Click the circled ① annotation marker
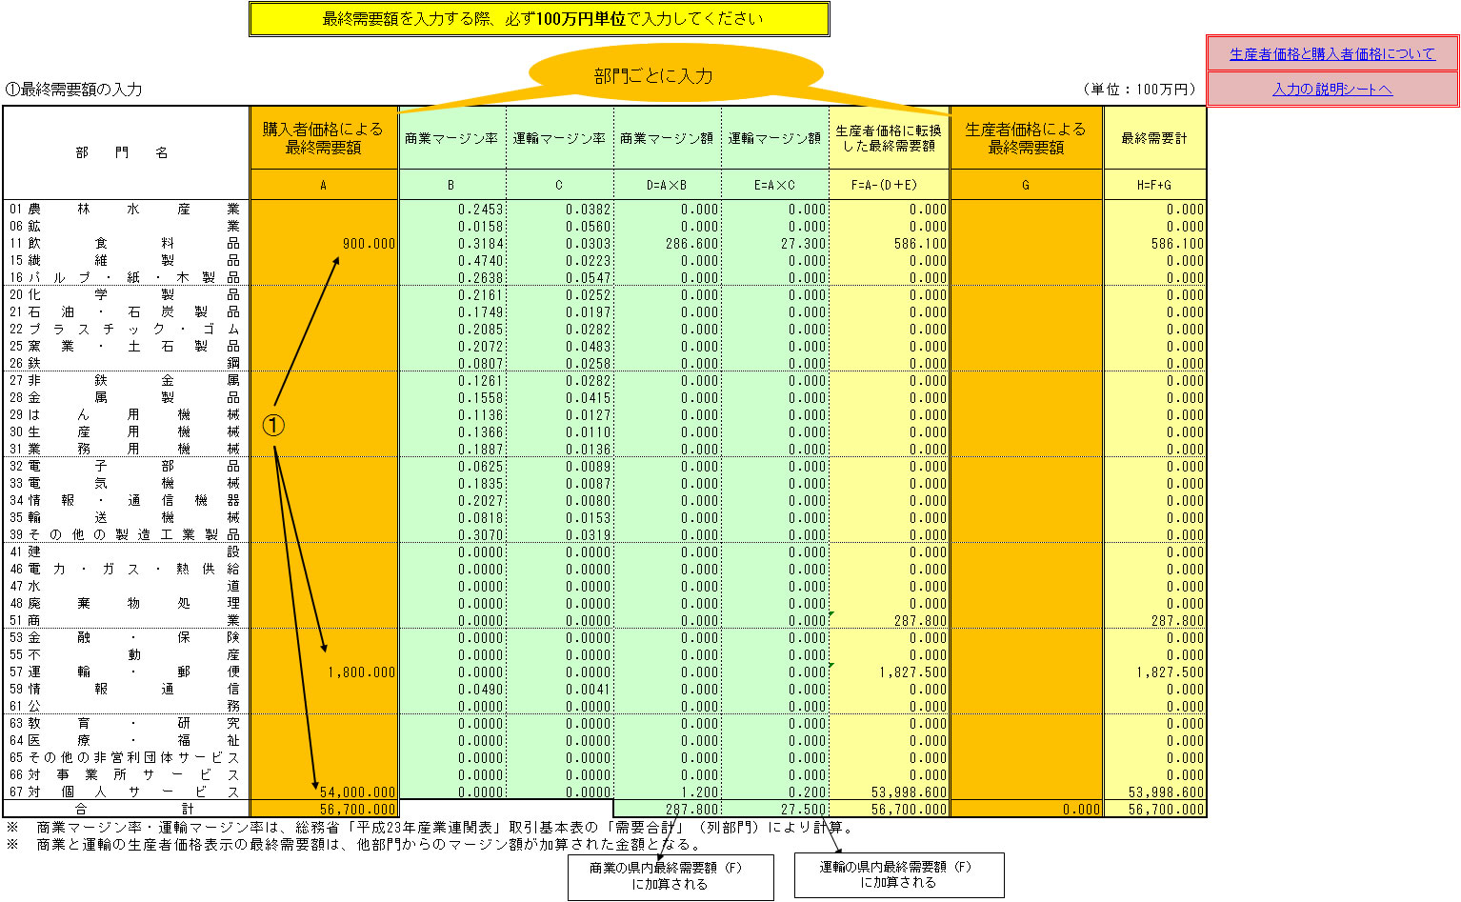This screenshot has height=902, width=1461. [x=273, y=425]
